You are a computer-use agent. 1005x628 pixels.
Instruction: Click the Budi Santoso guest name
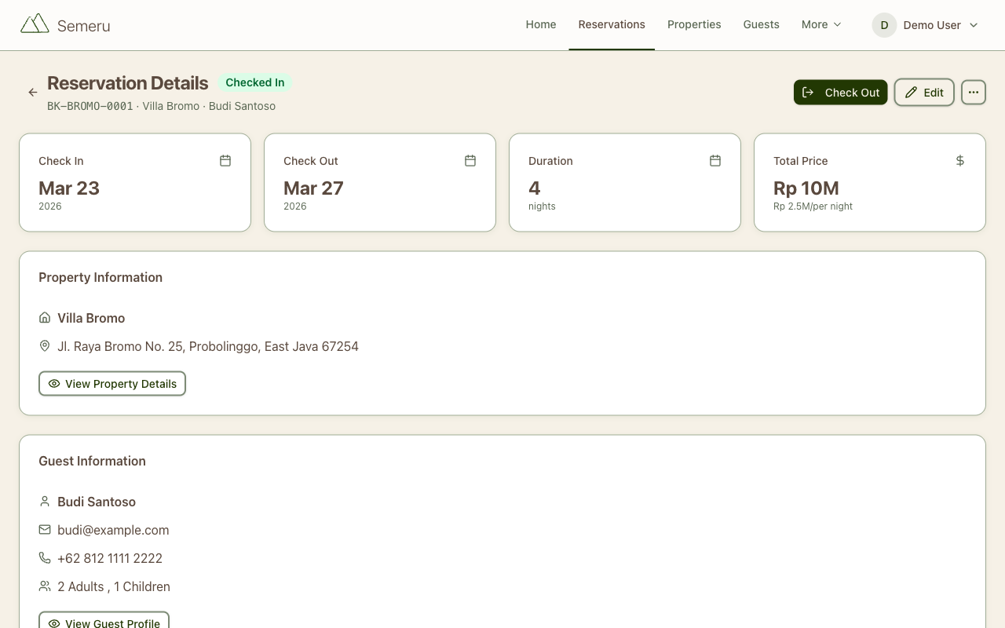point(97,502)
